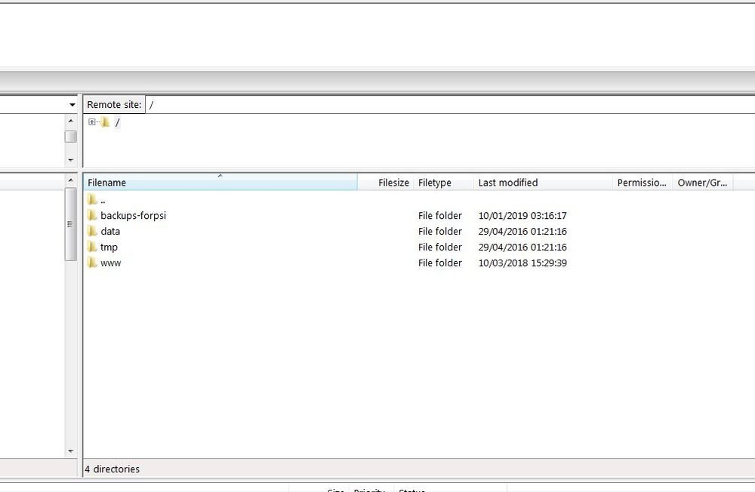Click the root folder icon in remote tree
Screen dimensions: 755x492
(x=106, y=122)
